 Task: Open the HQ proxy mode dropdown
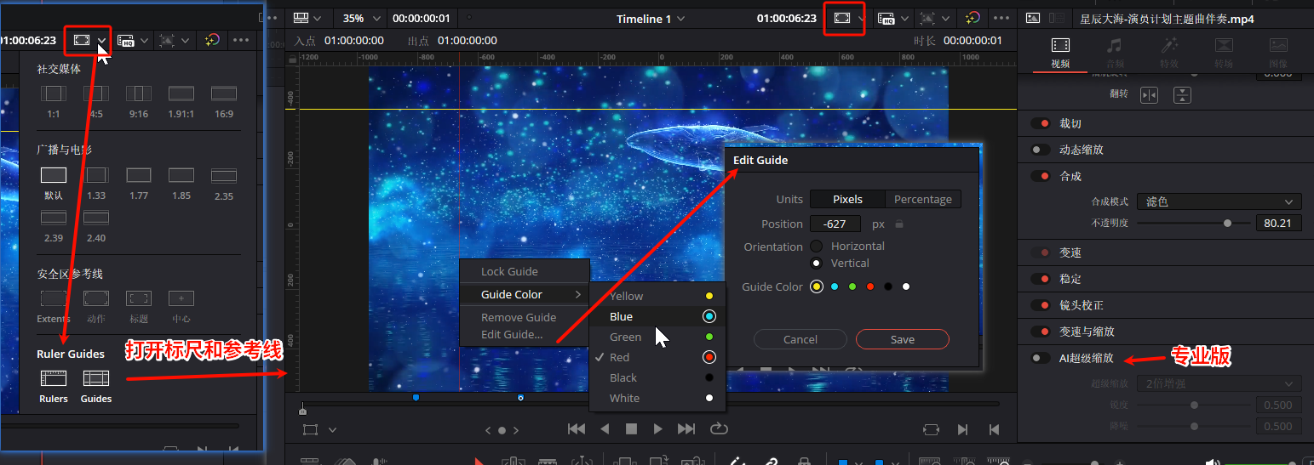(x=906, y=18)
